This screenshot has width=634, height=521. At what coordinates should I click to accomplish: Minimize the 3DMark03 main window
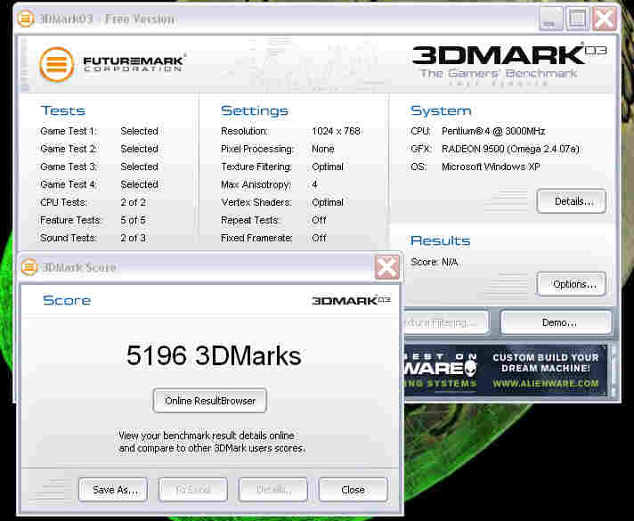click(x=550, y=19)
